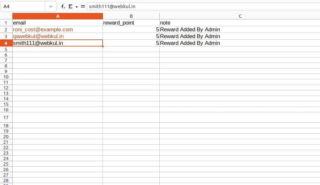Click the Formula equals sign icon
Image resolution: width=320 pixels, height=185 pixels.
point(83,6)
